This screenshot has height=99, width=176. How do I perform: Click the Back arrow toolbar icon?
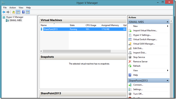(4, 12)
